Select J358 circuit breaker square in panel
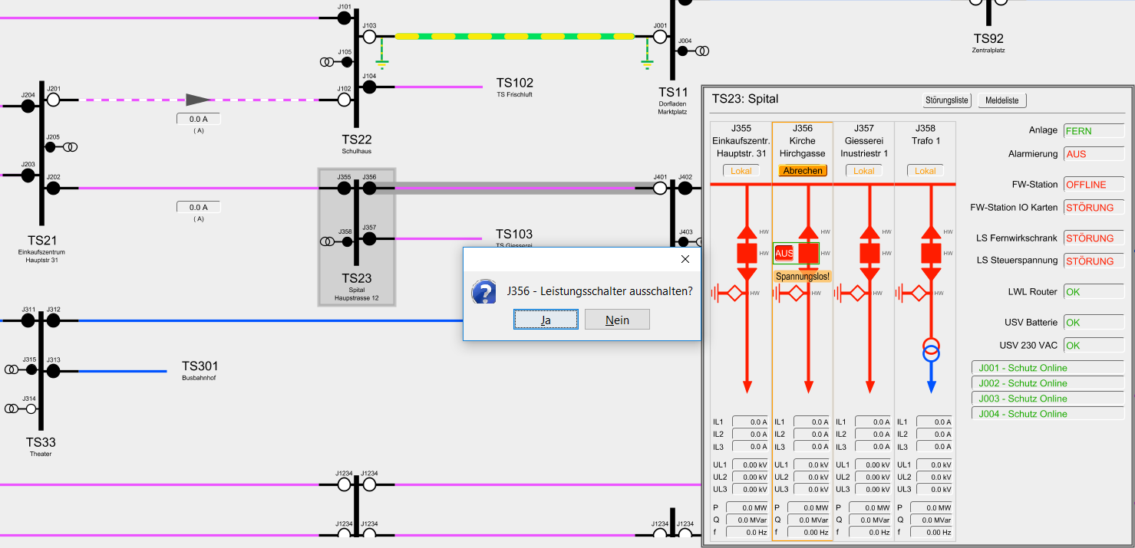1135x548 pixels. 931,253
